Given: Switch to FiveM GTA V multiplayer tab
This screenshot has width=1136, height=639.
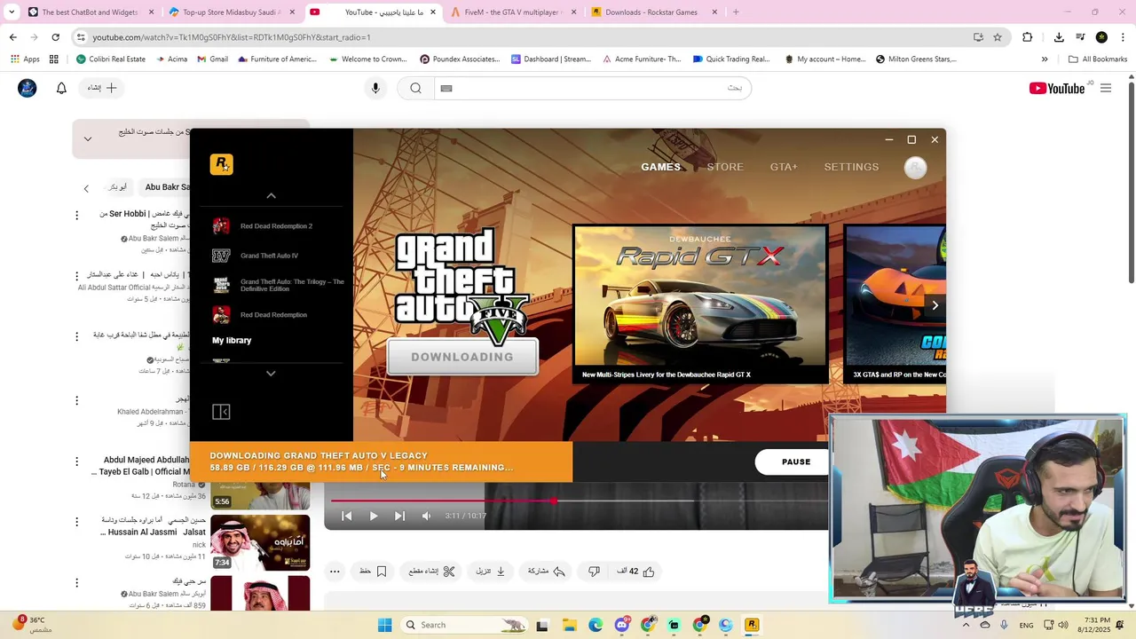Looking at the screenshot, I should pos(513,12).
